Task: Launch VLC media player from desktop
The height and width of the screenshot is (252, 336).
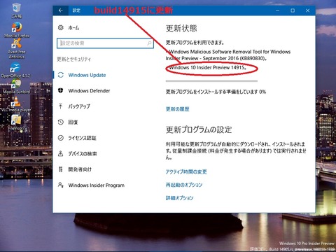Action: pos(16,104)
